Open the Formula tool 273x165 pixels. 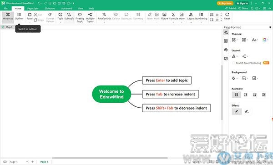point(173,16)
